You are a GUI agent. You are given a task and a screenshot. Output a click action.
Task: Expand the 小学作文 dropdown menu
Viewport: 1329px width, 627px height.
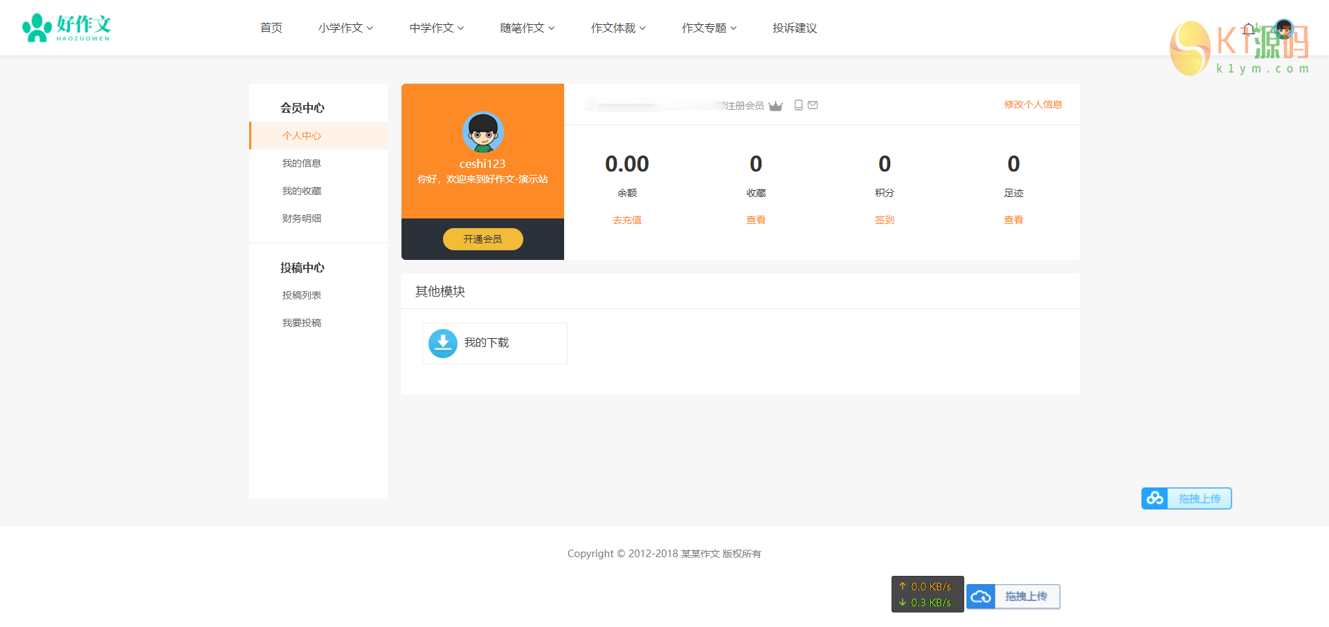point(345,28)
